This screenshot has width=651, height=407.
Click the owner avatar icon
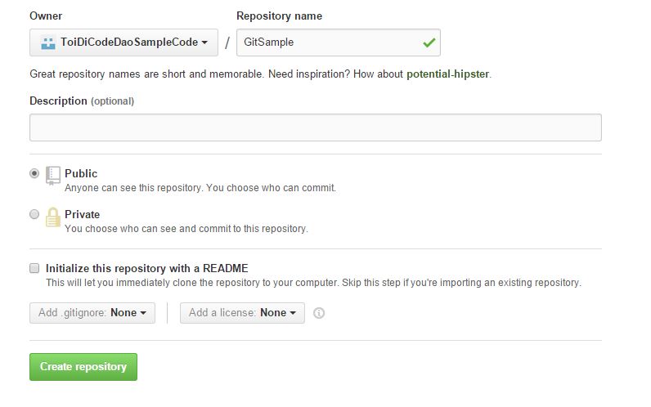point(48,42)
